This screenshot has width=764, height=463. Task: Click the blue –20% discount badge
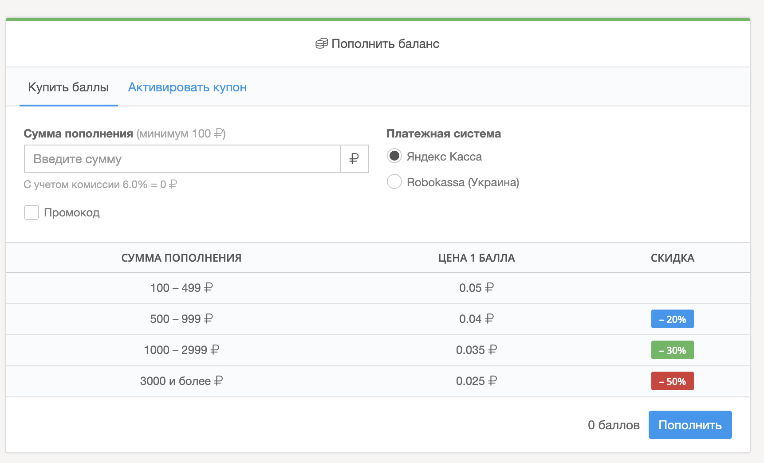[672, 319]
